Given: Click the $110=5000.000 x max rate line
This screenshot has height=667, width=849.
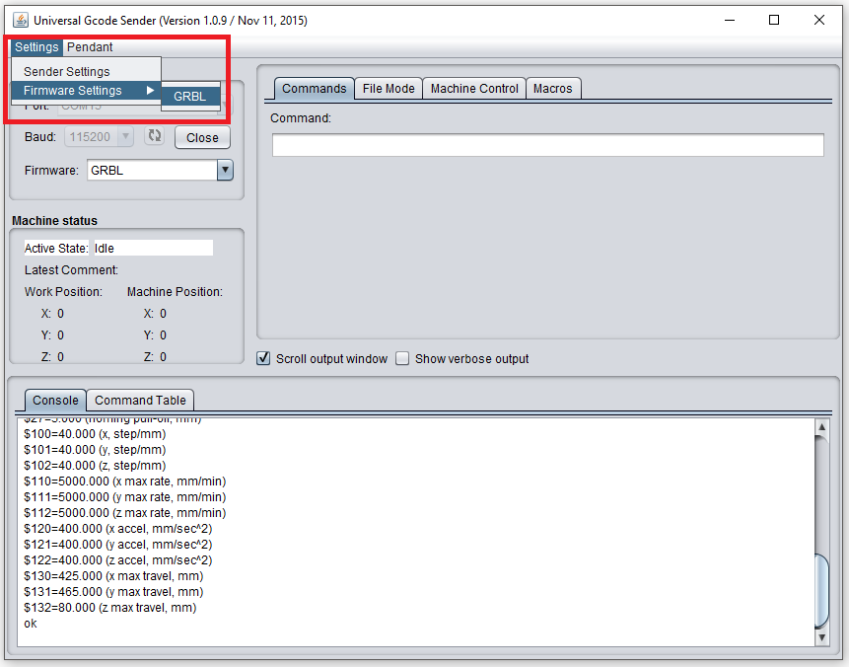Looking at the screenshot, I should (125, 482).
